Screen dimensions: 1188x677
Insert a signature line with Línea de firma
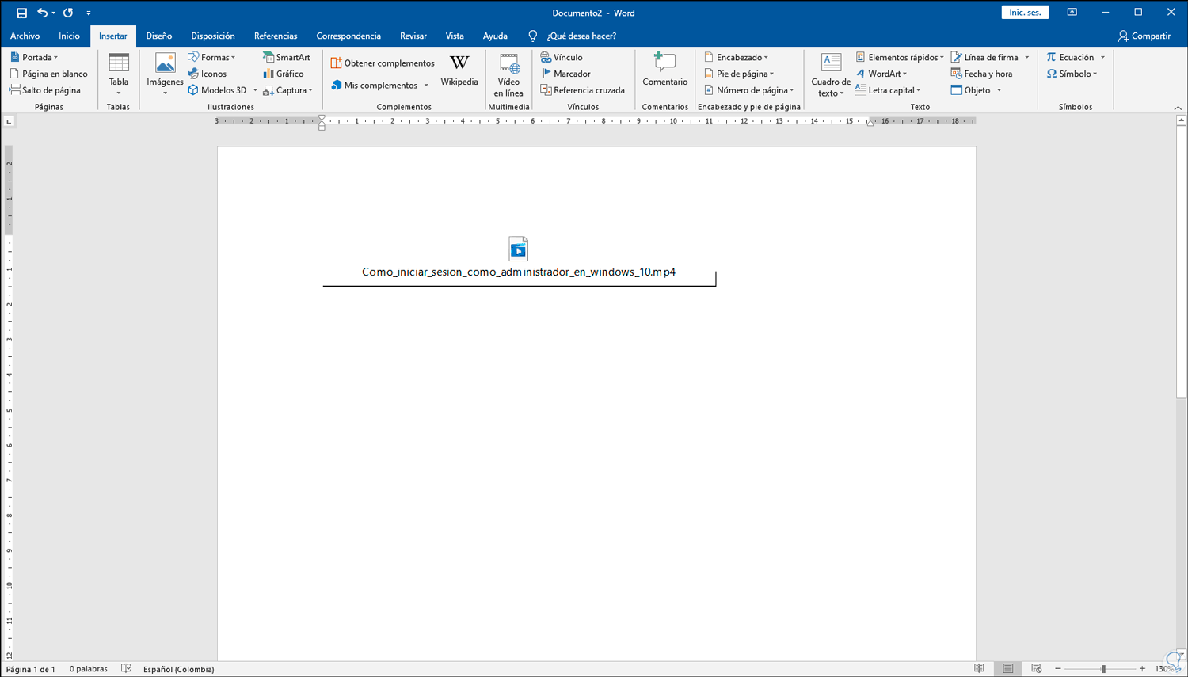click(x=984, y=57)
